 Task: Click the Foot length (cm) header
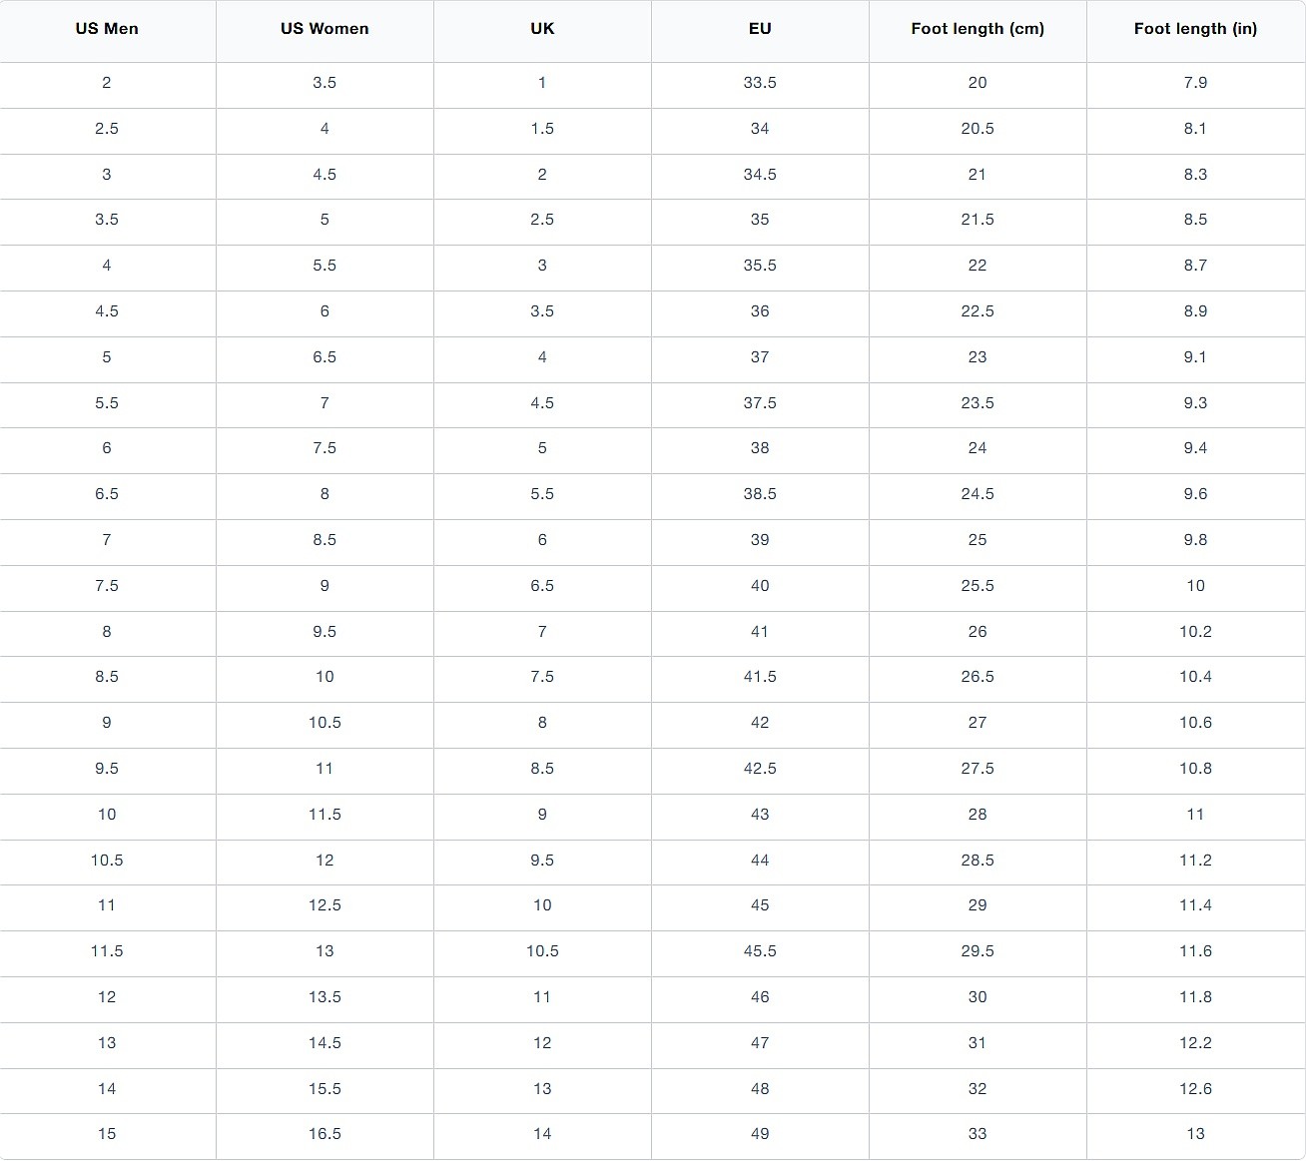(x=978, y=29)
